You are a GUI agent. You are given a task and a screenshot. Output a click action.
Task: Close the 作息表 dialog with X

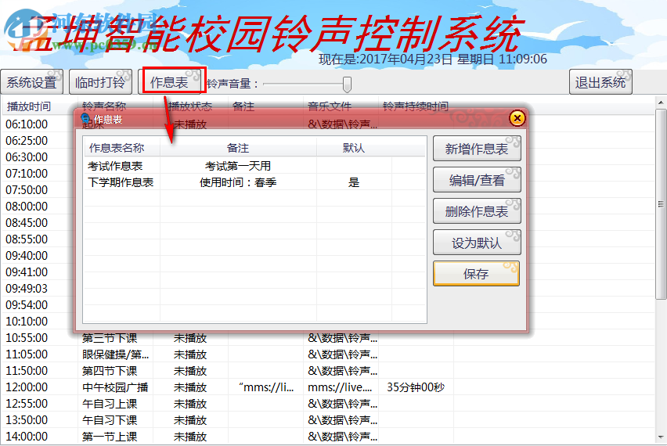tap(517, 118)
